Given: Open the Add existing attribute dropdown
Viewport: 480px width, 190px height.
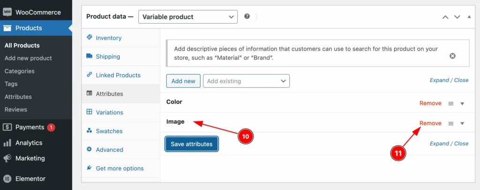Looking at the screenshot, I should [x=246, y=81].
